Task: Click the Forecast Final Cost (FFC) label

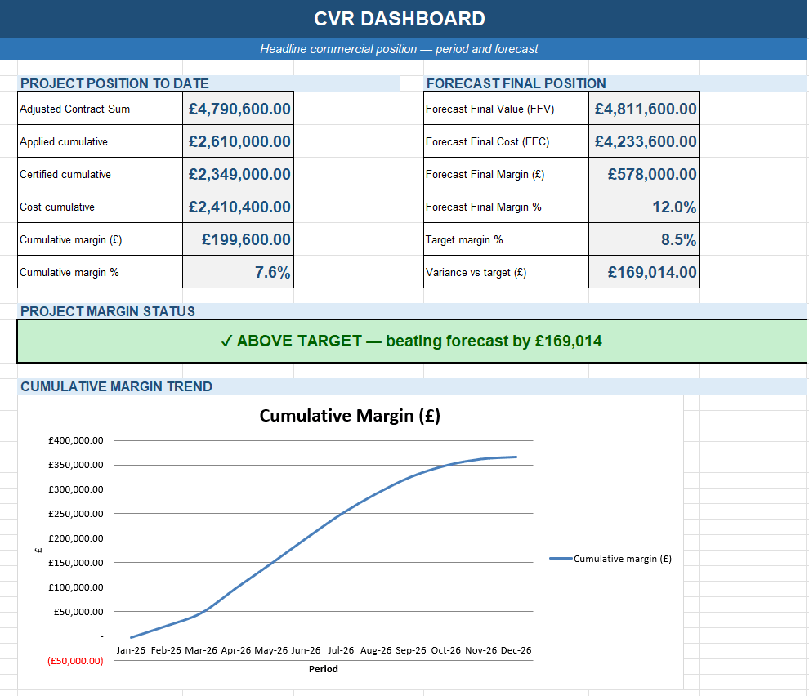Action: [x=506, y=141]
